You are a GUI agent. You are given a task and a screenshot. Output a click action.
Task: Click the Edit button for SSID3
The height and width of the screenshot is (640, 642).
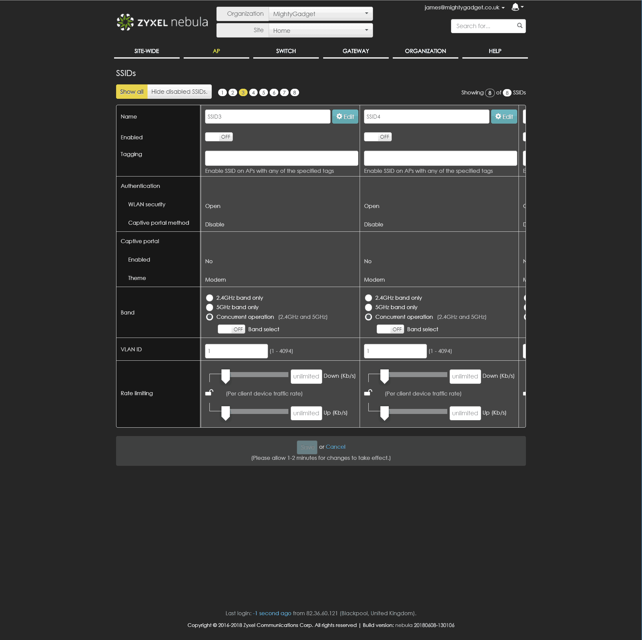(x=345, y=117)
